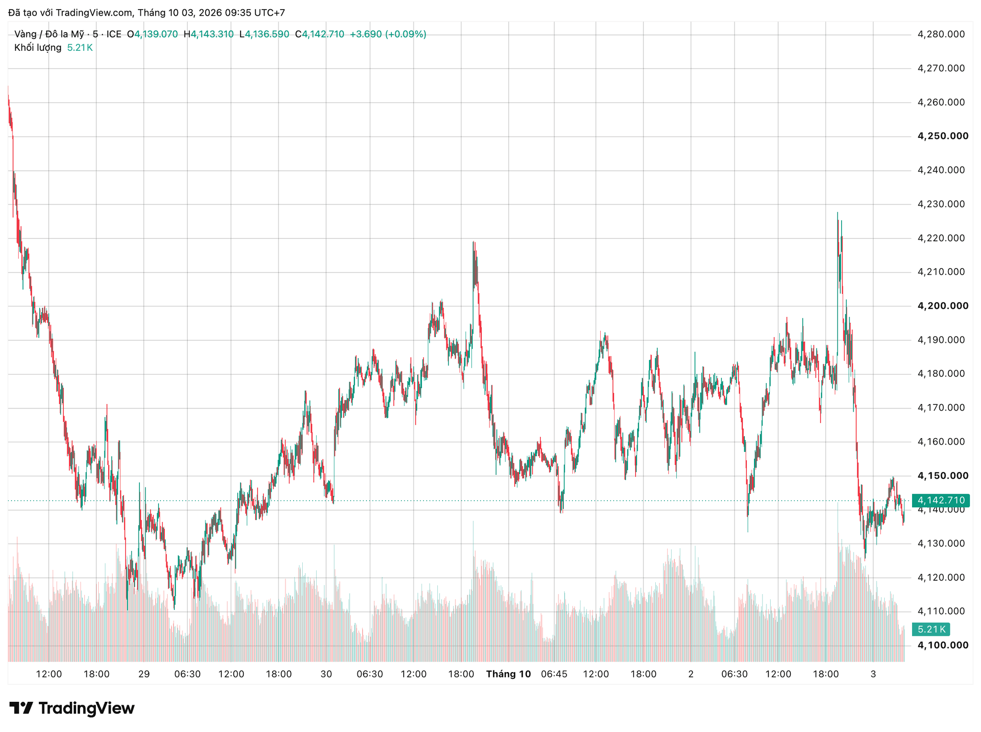This screenshot has width=981, height=732.
Task: Click the 30 date label on the time axis
Action: pyautogui.click(x=326, y=675)
